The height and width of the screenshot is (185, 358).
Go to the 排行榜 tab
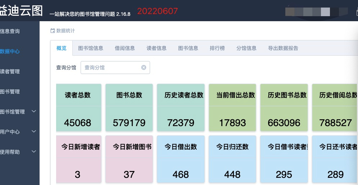coord(217,48)
